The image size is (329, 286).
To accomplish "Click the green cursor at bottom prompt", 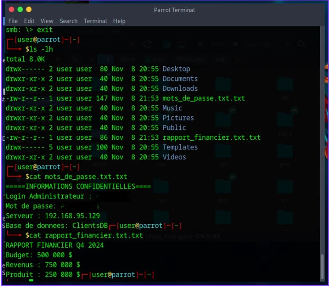I will tap(31, 280).
